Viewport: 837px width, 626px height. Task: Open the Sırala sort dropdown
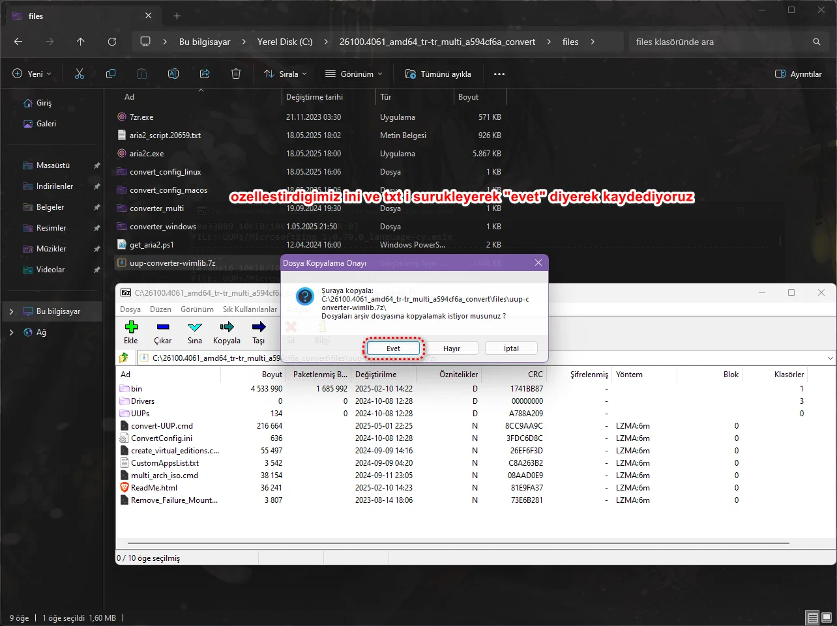pos(286,74)
